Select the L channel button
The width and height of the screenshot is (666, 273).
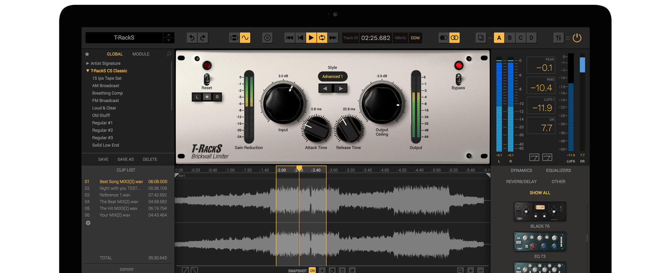197,97
